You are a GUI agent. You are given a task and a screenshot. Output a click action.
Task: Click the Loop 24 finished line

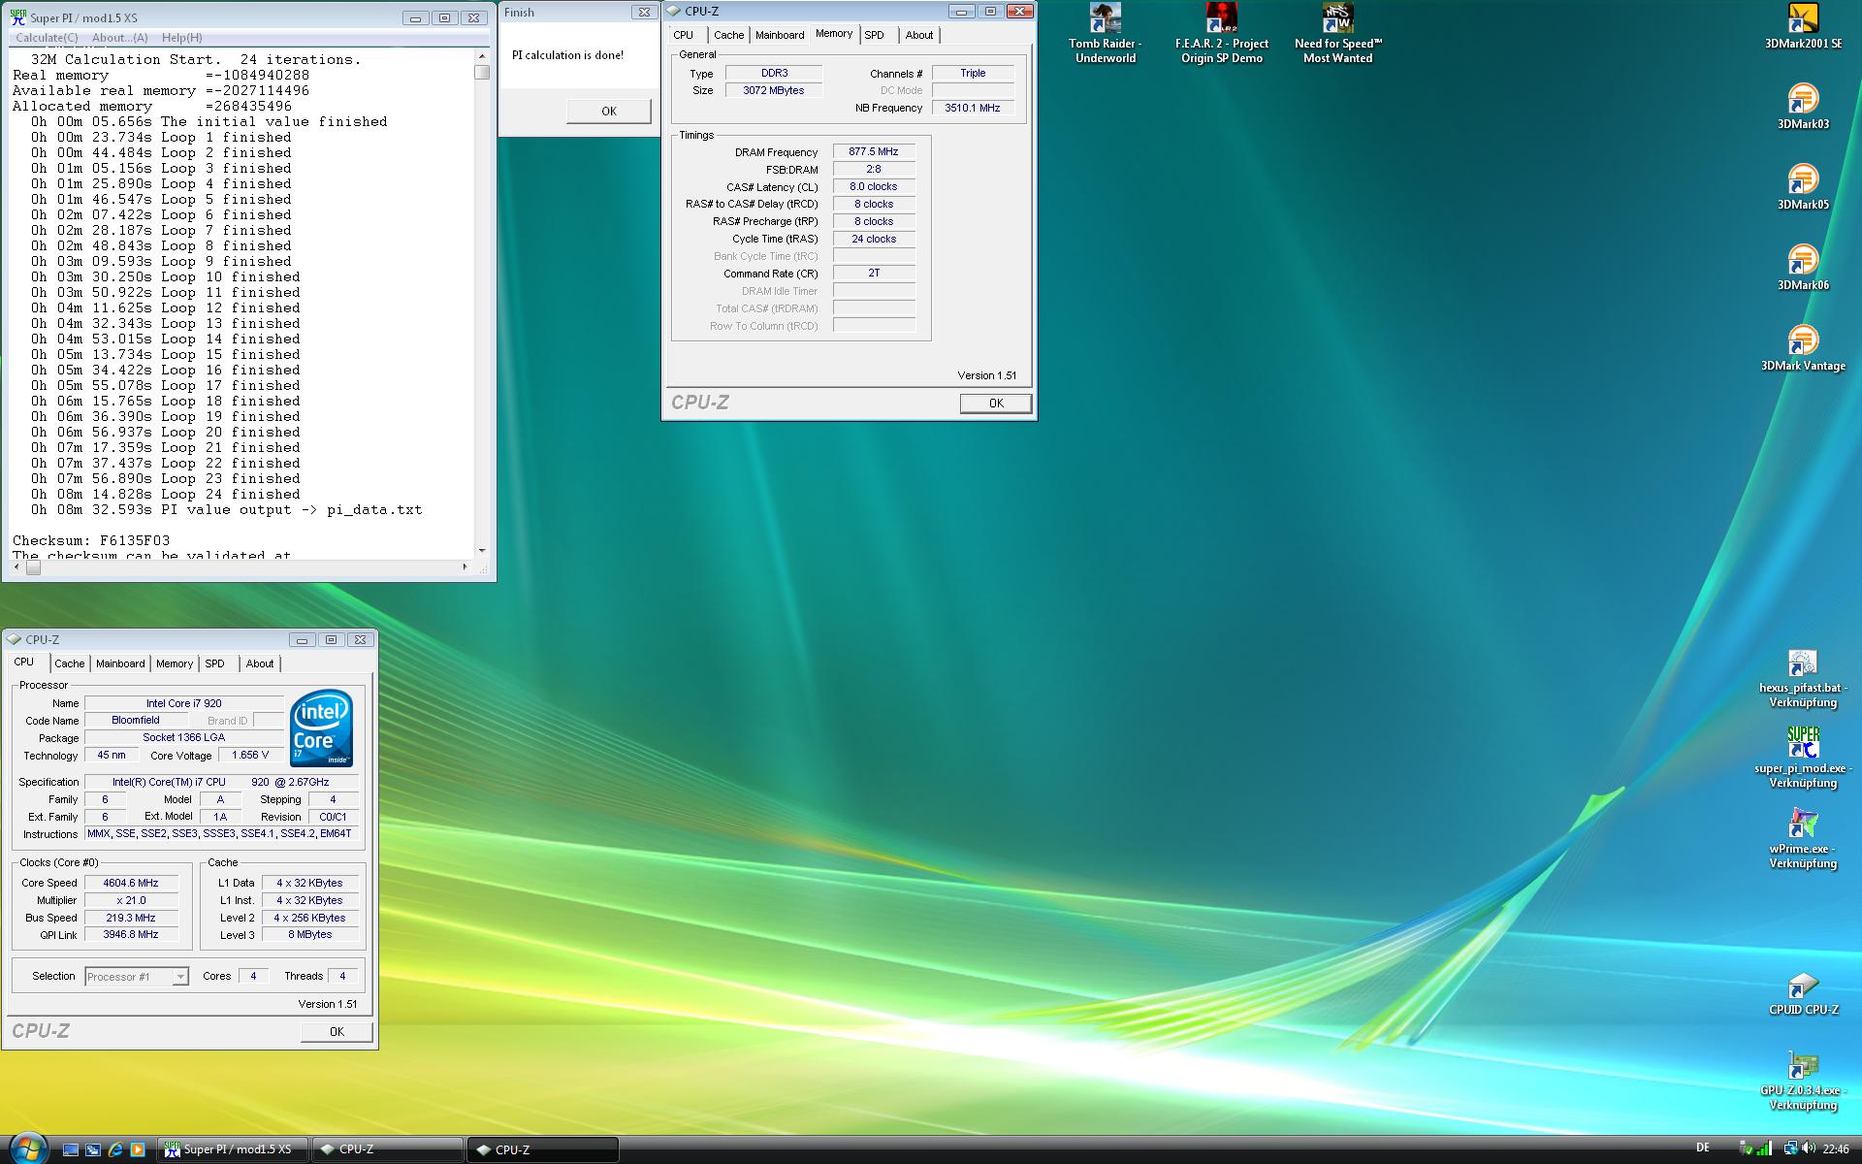pyautogui.click(x=165, y=495)
